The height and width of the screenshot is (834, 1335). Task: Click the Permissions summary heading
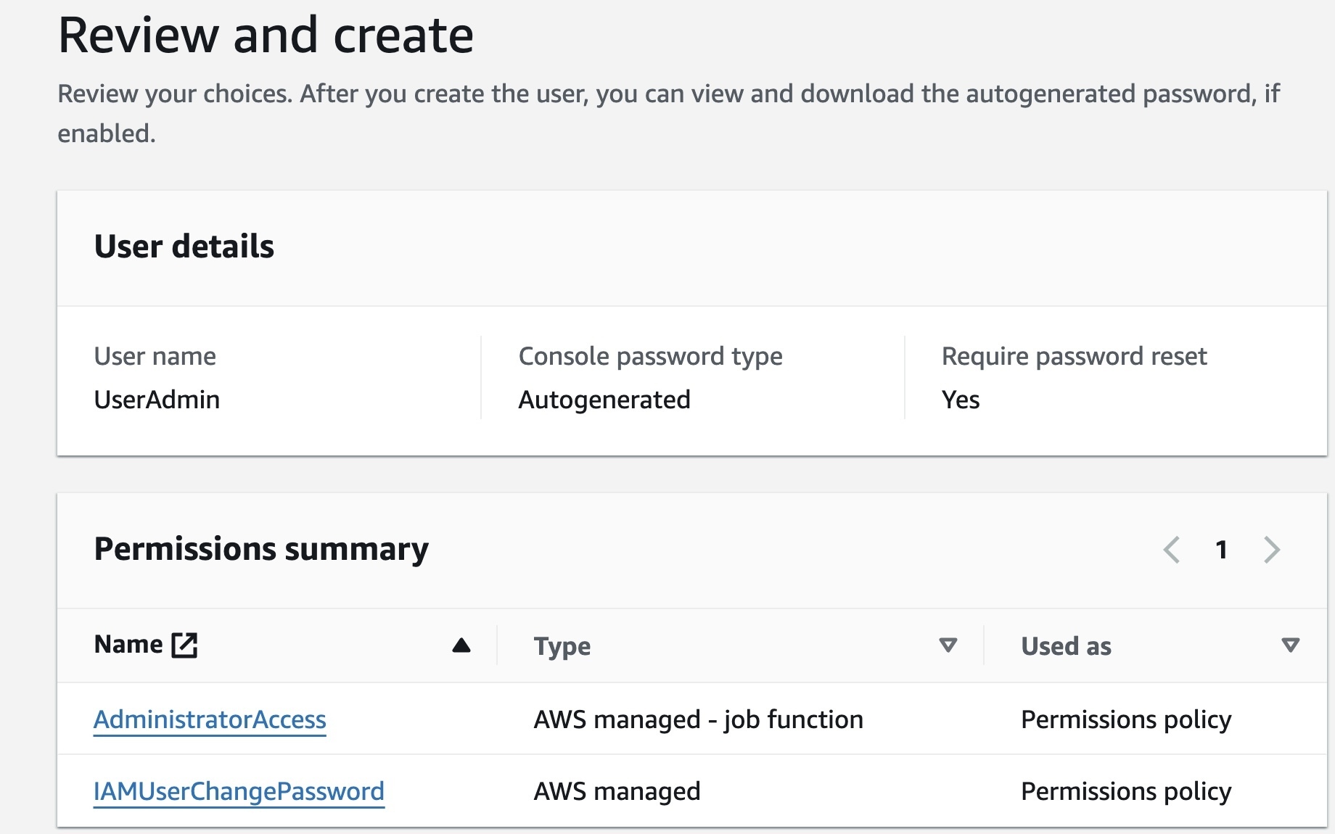click(x=261, y=549)
